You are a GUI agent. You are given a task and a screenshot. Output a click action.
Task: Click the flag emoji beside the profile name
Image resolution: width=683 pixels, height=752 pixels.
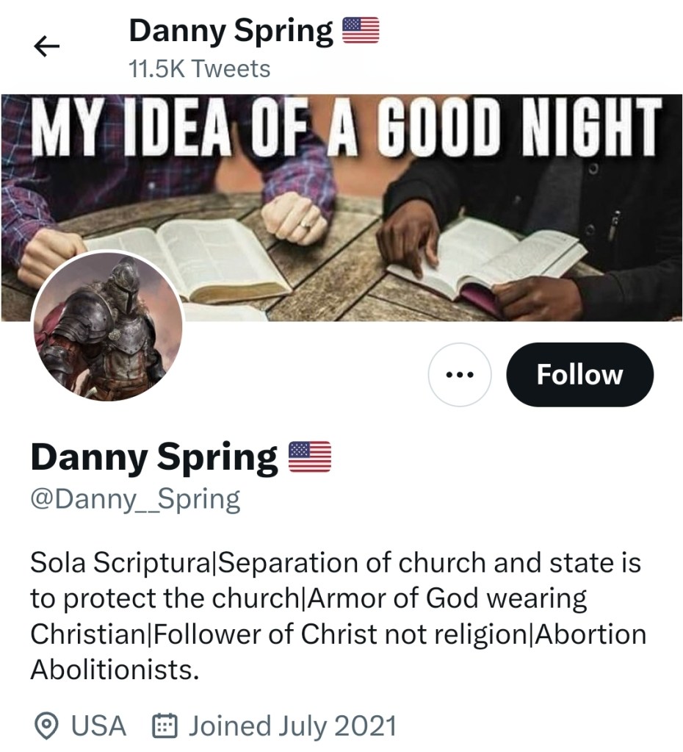pos(310,457)
